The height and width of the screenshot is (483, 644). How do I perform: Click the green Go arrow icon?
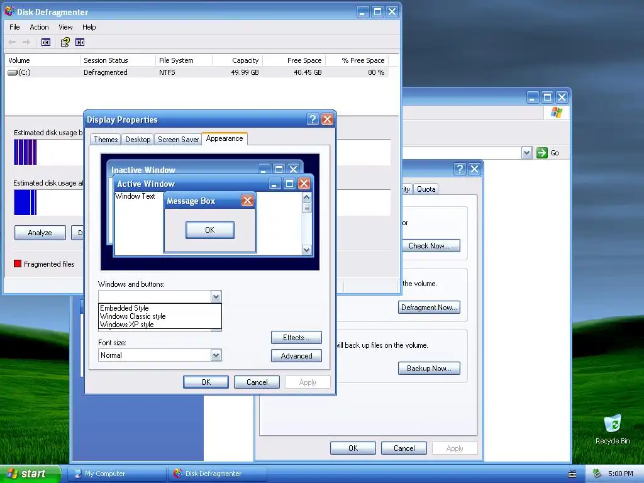pyautogui.click(x=542, y=153)
